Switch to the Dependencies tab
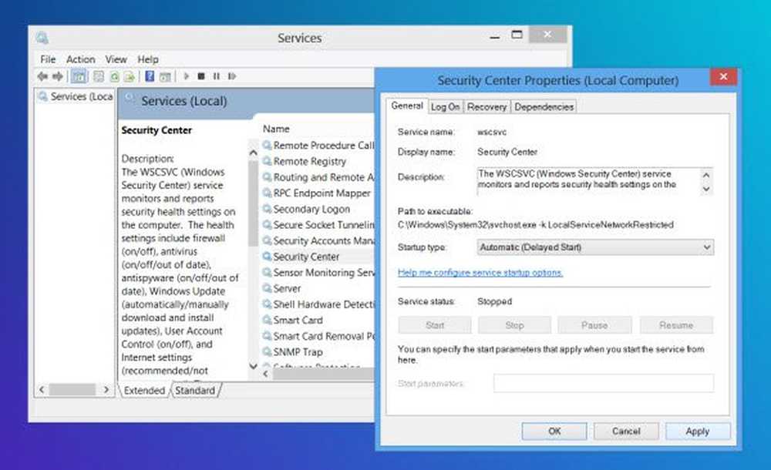 tap(544, 106)
